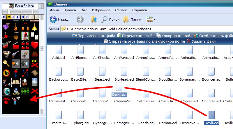
Task: Select the eyeball entity icon
Action: pos(6,91)
